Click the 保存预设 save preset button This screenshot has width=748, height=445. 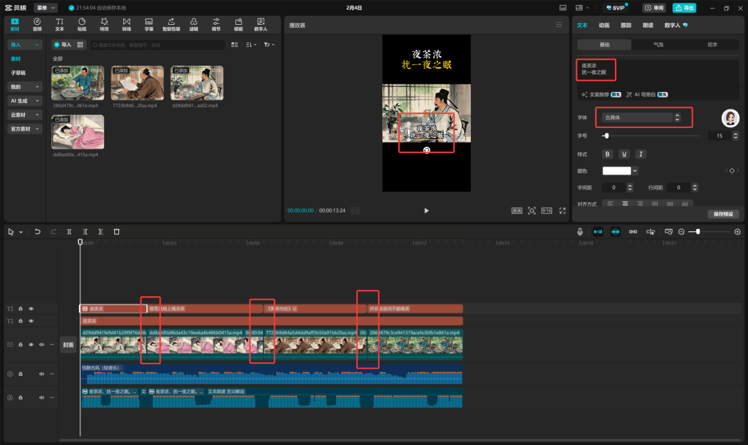click(722, 215)
